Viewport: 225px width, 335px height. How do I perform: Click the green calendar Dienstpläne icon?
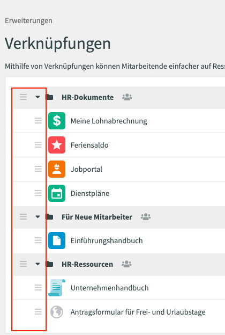pos(57,193)
